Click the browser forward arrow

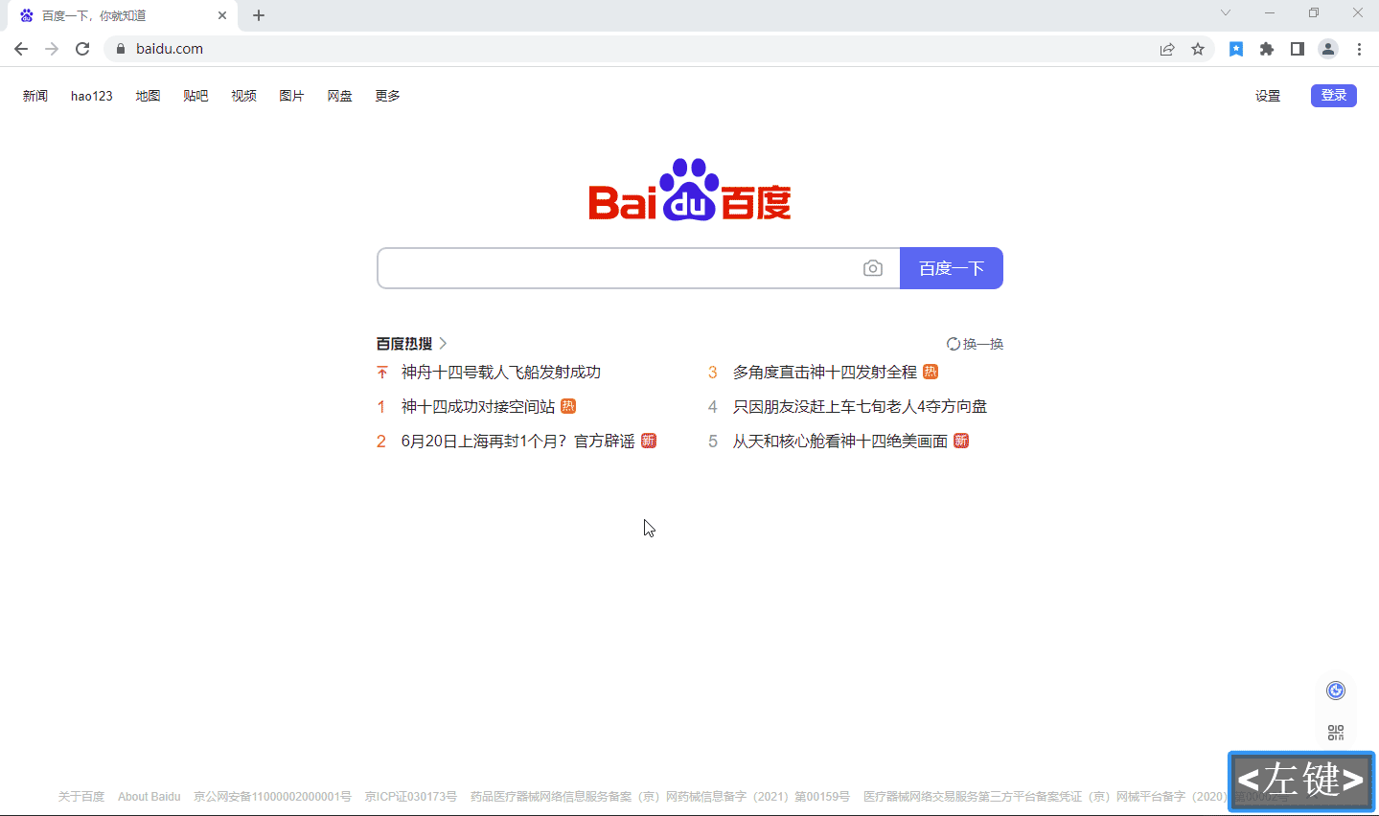pyautogui.click(x=52, y=49)
